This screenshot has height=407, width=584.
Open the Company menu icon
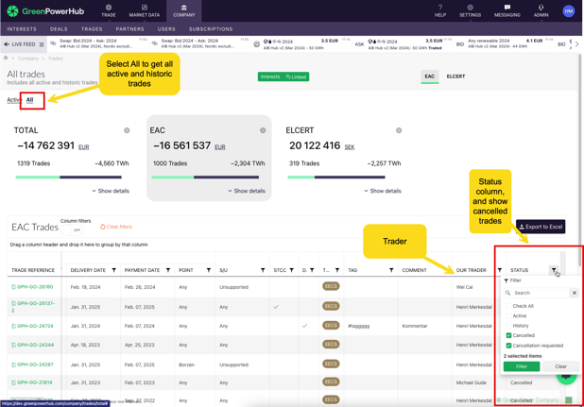(184, 8)
